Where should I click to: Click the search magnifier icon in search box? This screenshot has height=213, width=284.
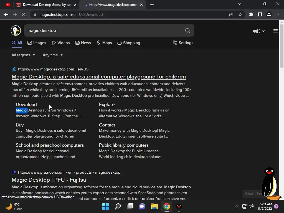coord(188,31)
